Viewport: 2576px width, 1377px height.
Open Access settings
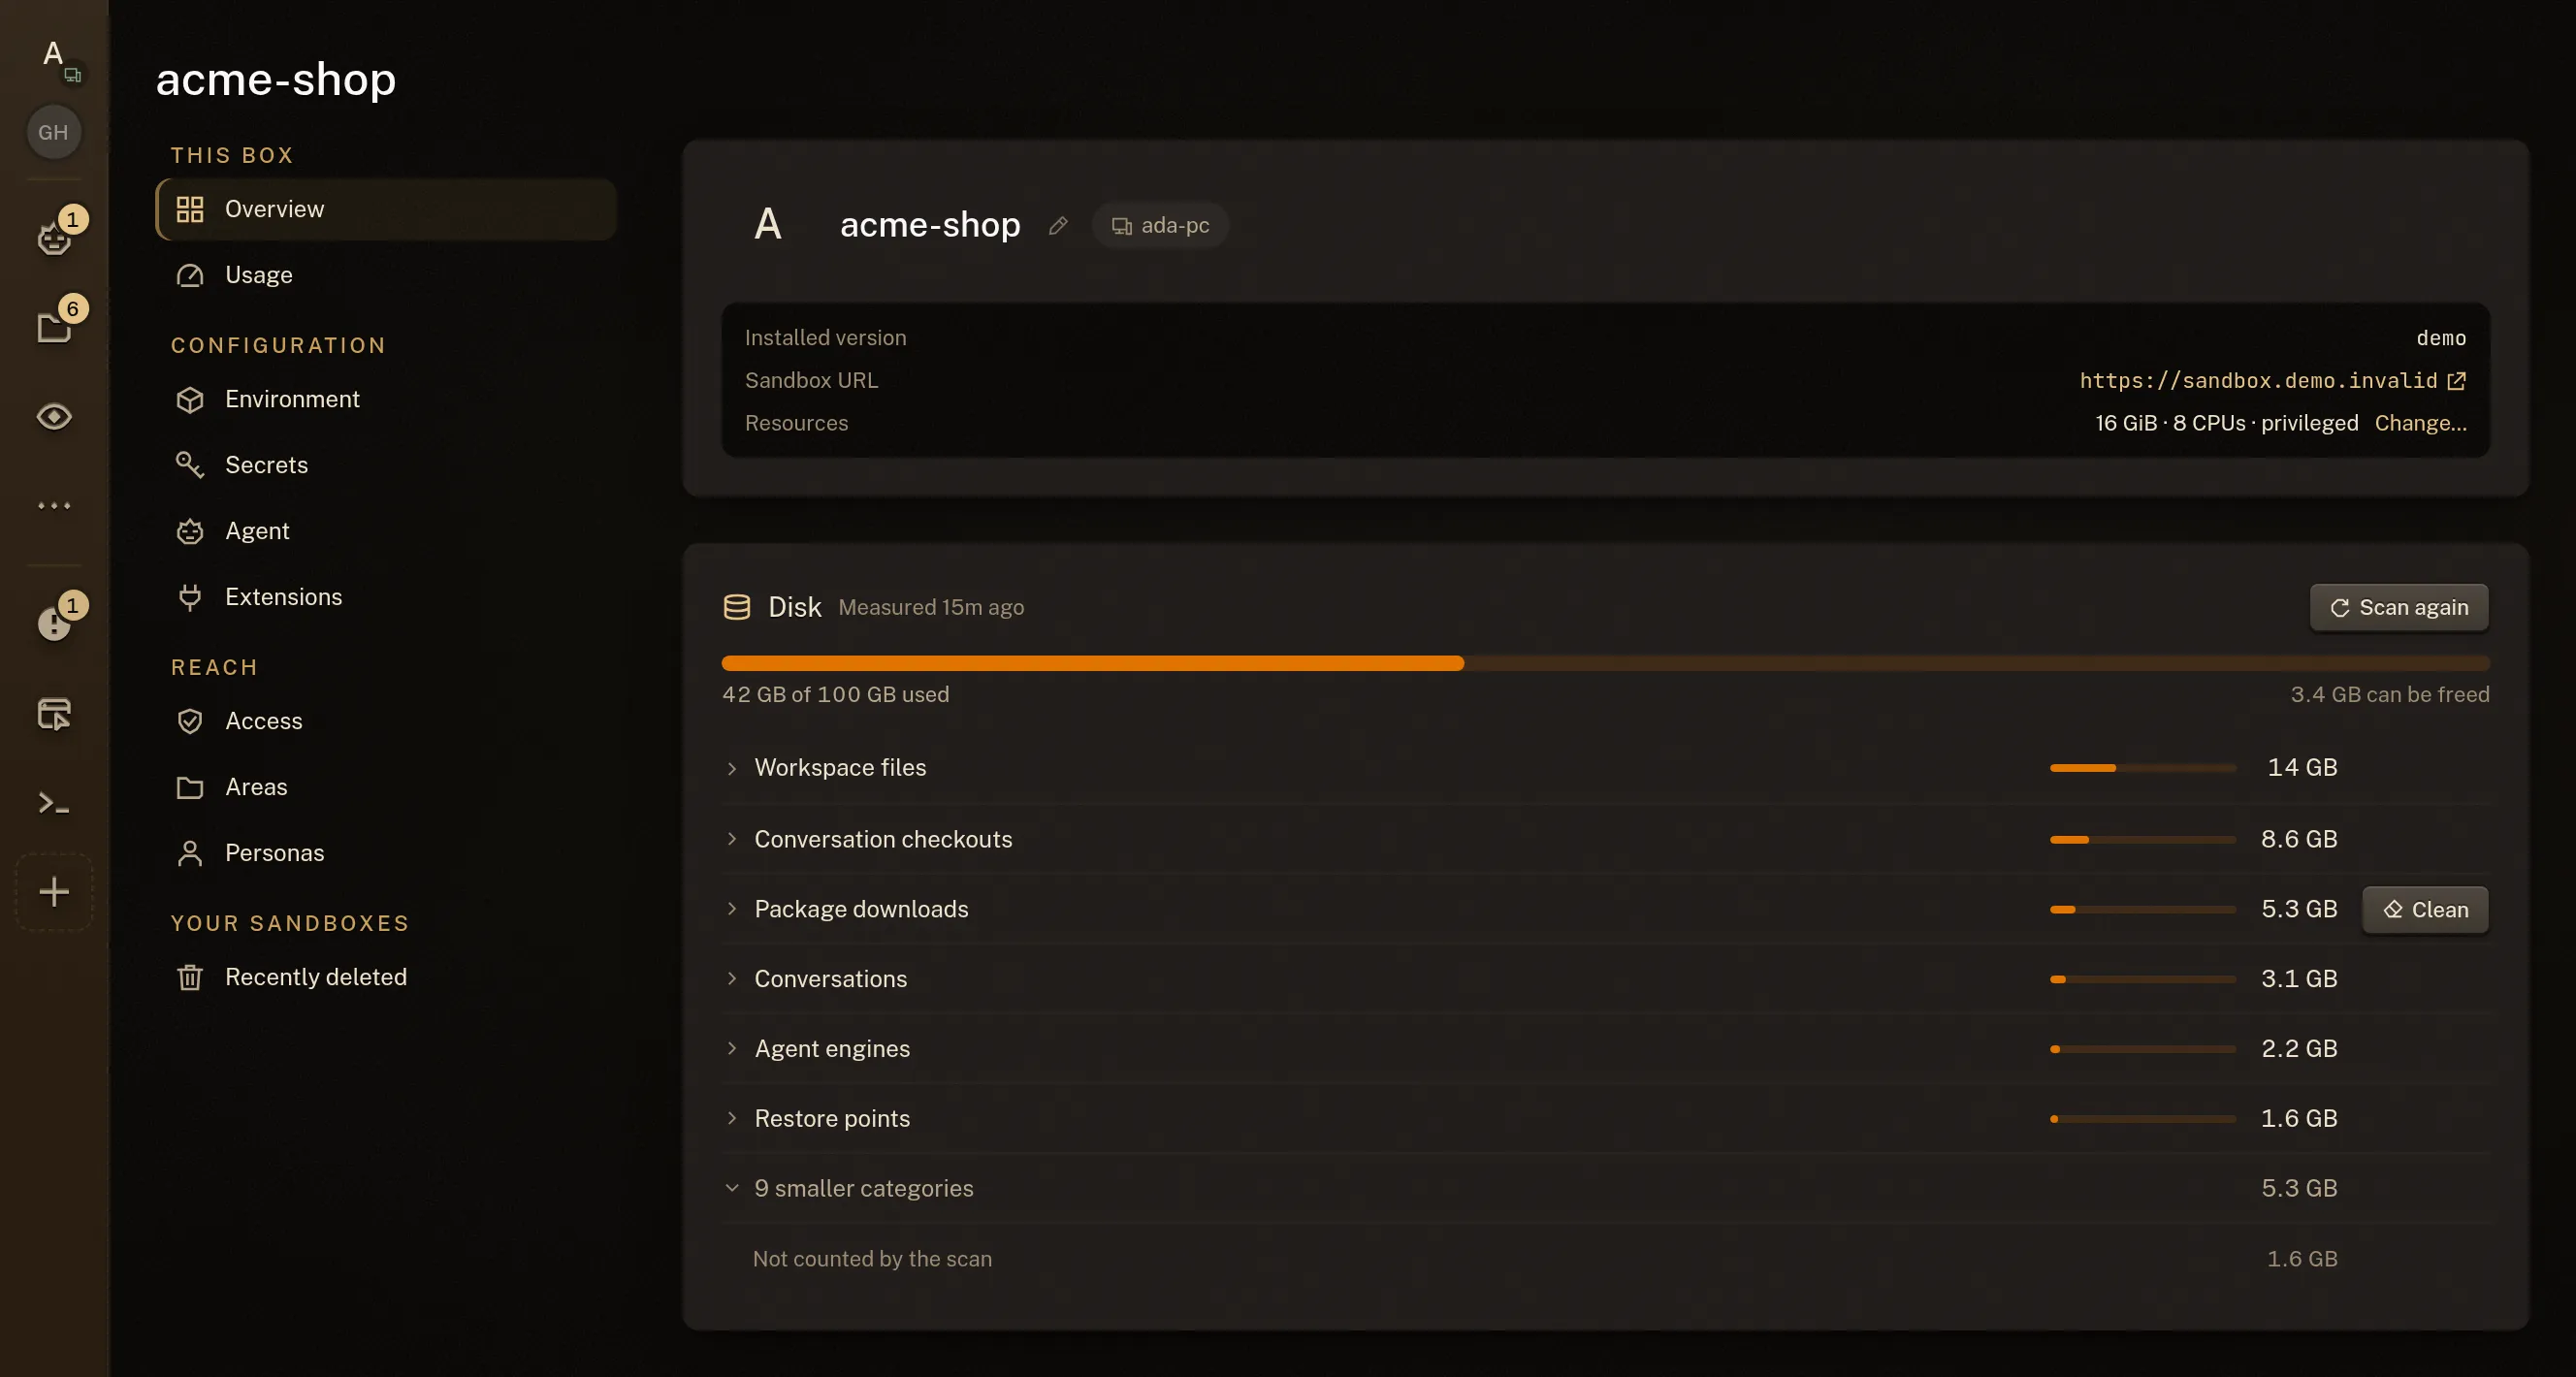(x=386, y=721)
